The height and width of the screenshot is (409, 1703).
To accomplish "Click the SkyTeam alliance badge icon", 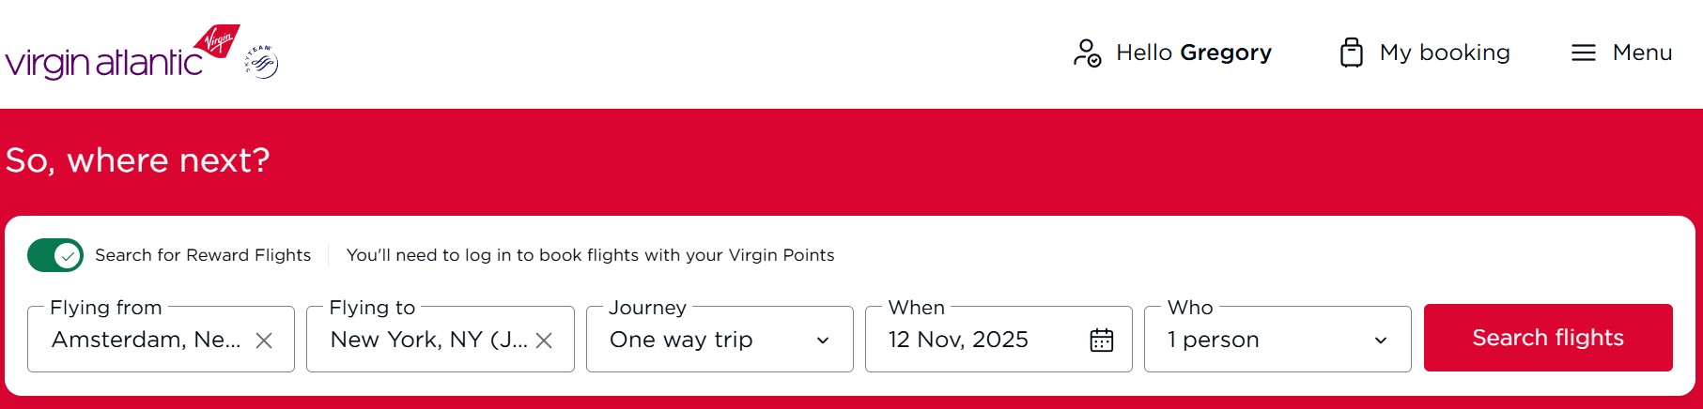I will pyautogui.click(x=262, y=62).
